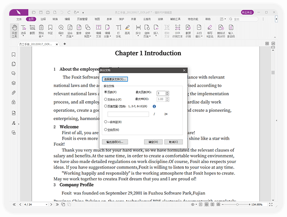The height and width of the screenshot is (217, 287).
Task: Select the Hand tool (手型工具)
Action: click(x=14, y=31)
